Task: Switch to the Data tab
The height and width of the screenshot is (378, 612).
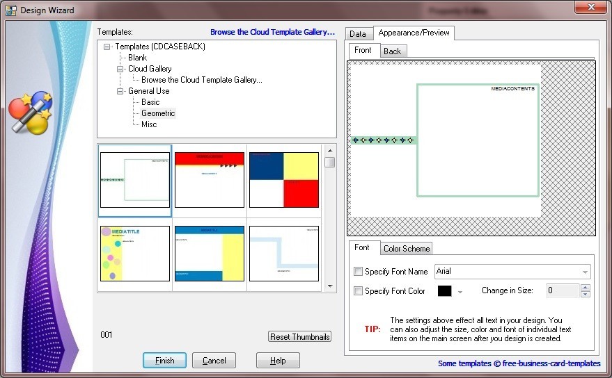Action: coord(358,34)
